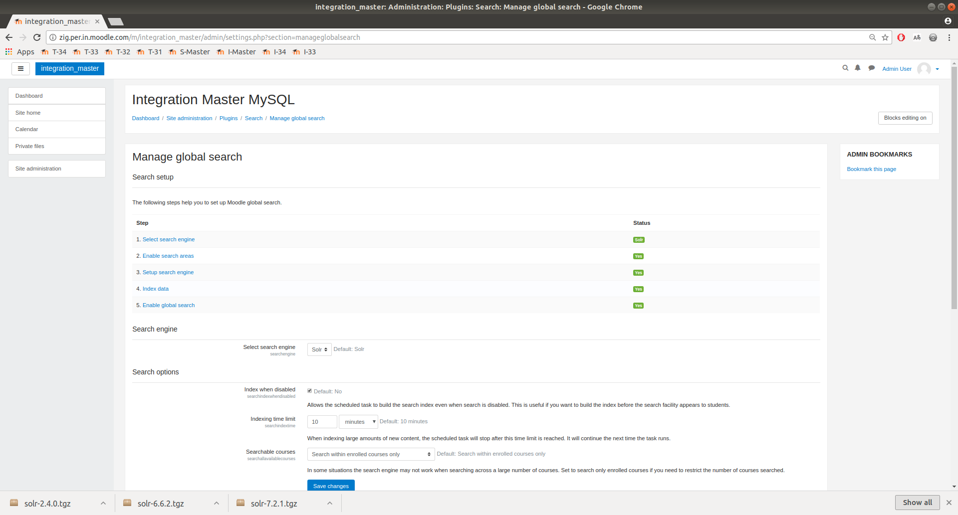Open Calendar in side navigation
Image resolution: width=958 pixels, height=515 pixels.
pyautogui.click(x=57, y=129)
